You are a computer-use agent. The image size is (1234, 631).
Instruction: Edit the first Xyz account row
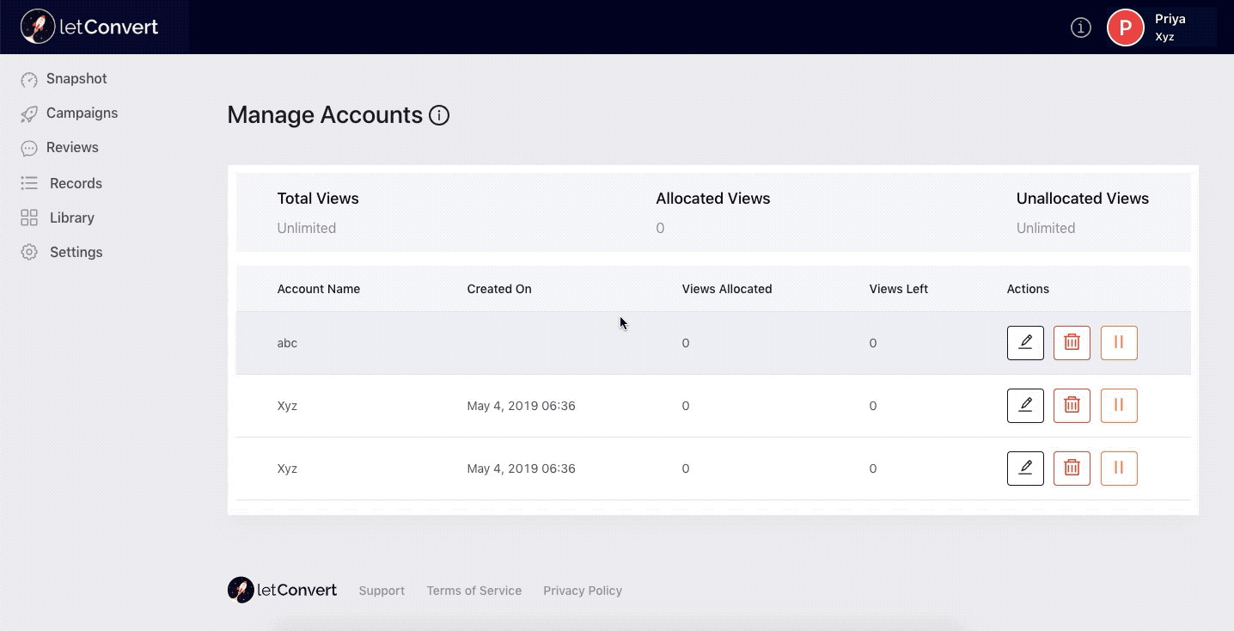(1025, 406)
